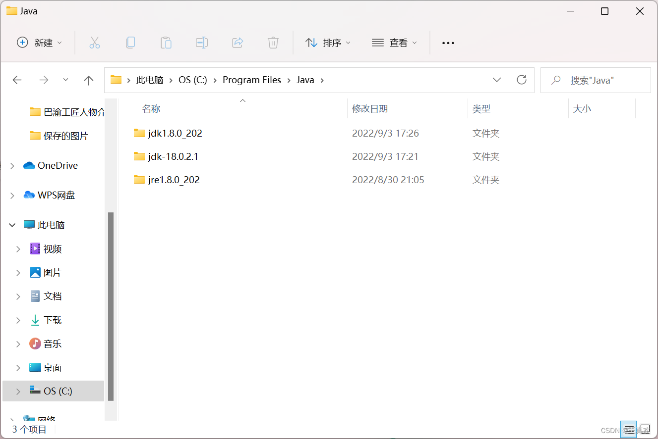Expand the 图片 tree node

(18, 273)
